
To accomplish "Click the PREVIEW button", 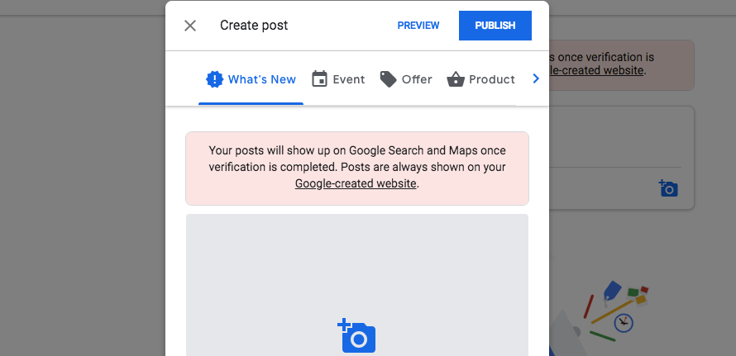I will [x=418, y=26].
